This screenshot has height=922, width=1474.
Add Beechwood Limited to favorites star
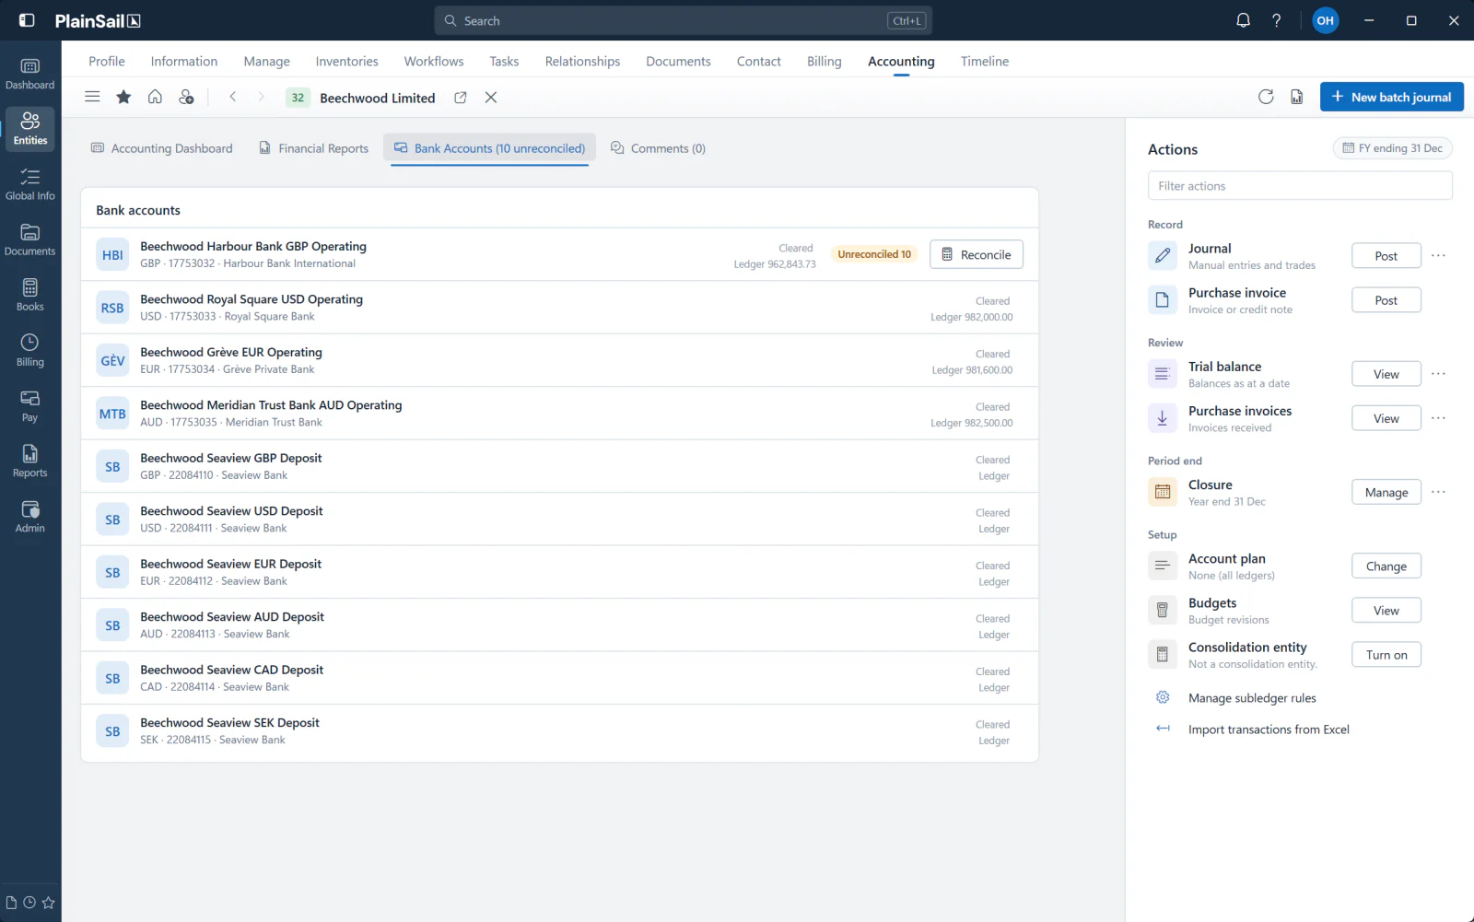[x=123, y=97]
